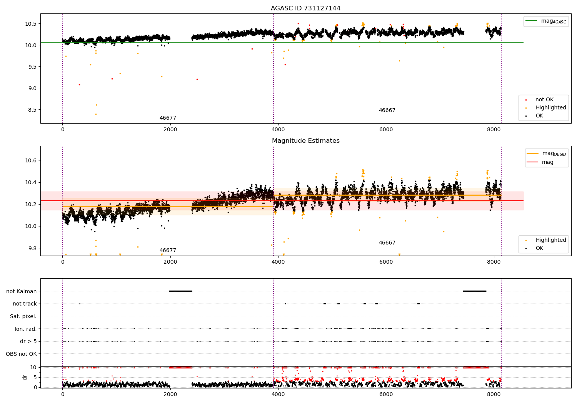Select the 'dr > 5' row label

[x=28, y=341]
